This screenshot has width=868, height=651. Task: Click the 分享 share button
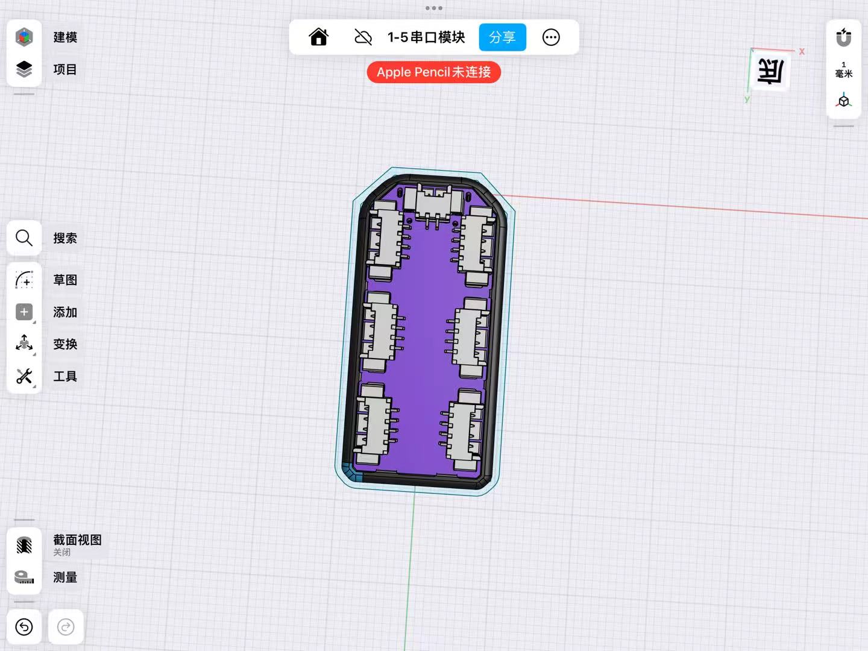coord(502,37)
